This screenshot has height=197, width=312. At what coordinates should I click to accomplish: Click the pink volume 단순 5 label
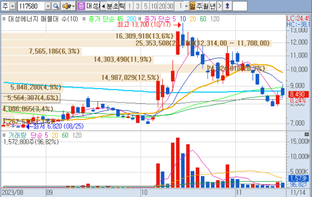(40, 135)
